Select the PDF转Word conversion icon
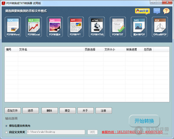The image size is (174, 139). 13,27
